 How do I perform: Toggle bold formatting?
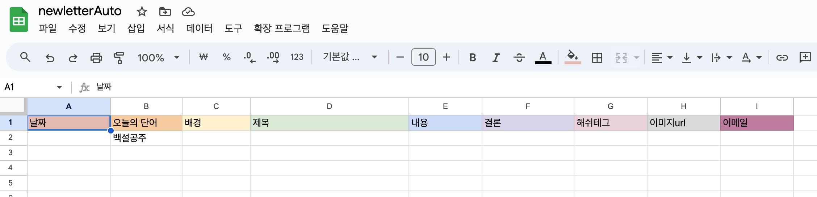pyautogui.click(x=473, y=57)
